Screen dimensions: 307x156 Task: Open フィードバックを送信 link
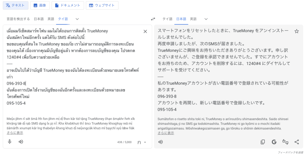coord(291,152)
